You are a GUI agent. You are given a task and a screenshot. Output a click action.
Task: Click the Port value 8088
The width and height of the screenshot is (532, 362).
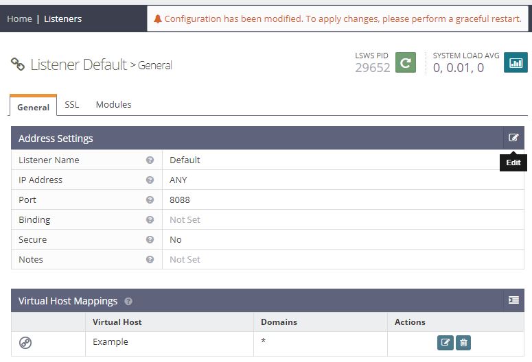[179, 200]
